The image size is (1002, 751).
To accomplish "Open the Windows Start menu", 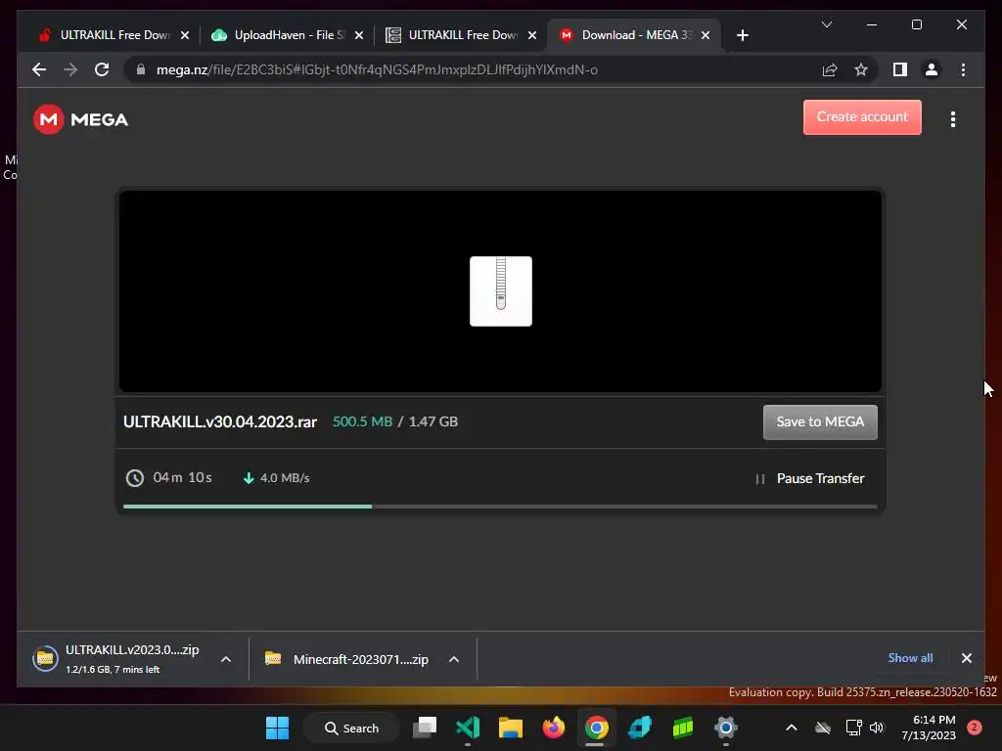I will 277,728.
